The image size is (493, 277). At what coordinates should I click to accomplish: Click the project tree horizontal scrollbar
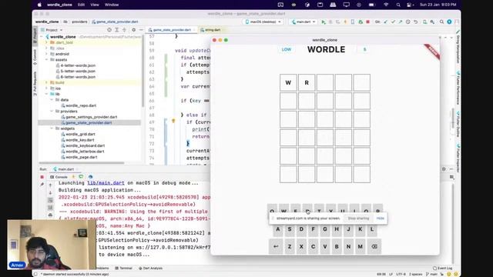click(82, 162)
